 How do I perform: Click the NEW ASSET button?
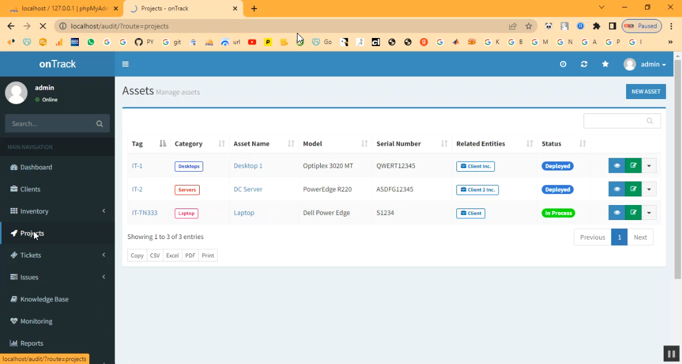pos(645,92)
